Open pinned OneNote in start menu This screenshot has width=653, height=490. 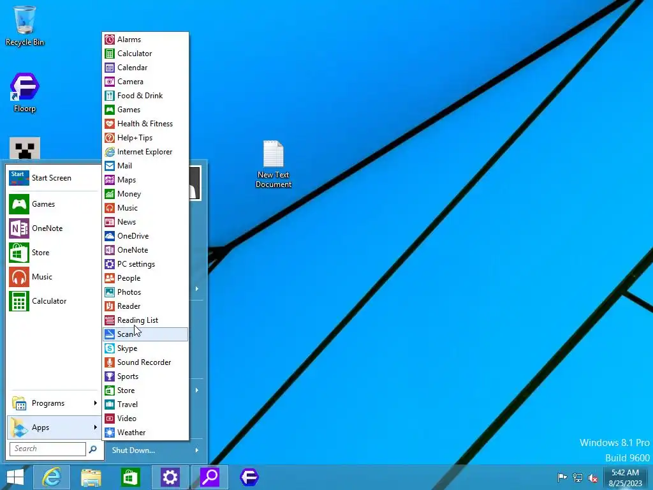[x=54, y=228]
